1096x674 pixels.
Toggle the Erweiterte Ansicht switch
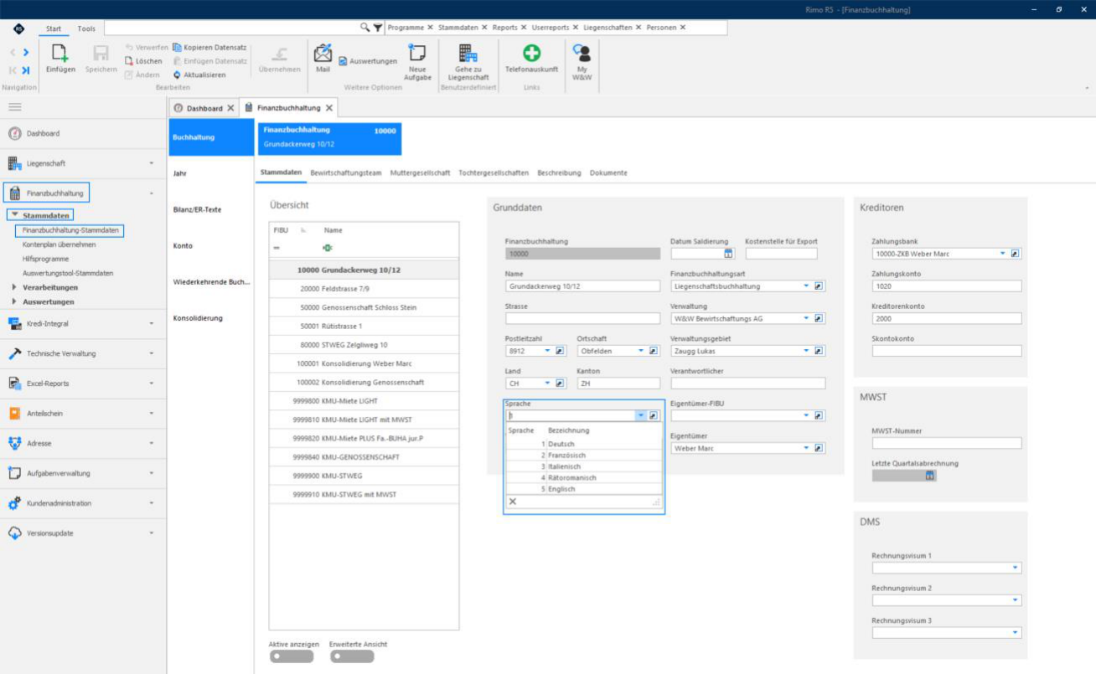[x=352, y=656]
